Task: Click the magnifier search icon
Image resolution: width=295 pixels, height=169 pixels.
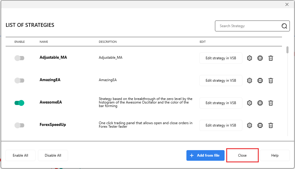Action: (284, 26)
